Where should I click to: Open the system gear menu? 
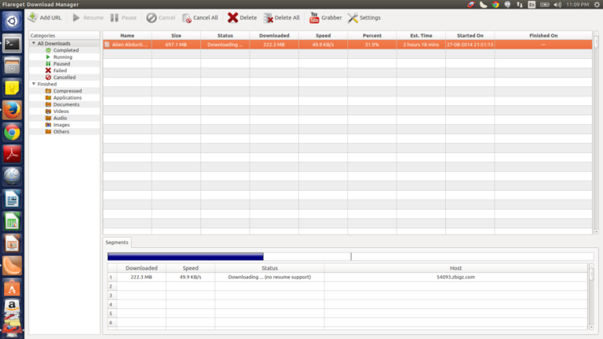tap(597, 5)
